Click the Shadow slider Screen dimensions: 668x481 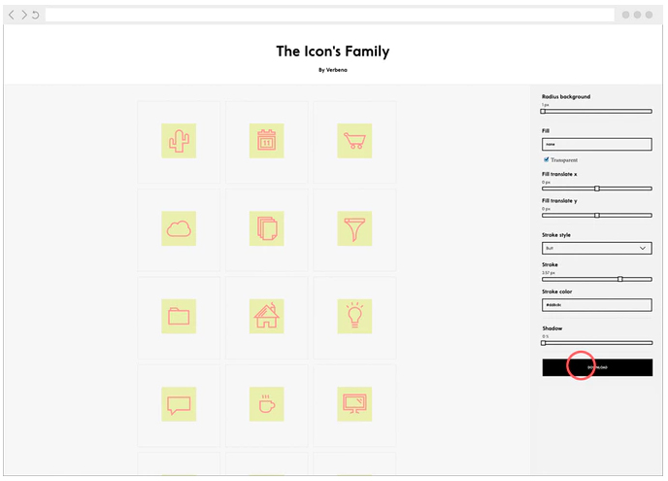pyautogui.click(x=597, y=343)
